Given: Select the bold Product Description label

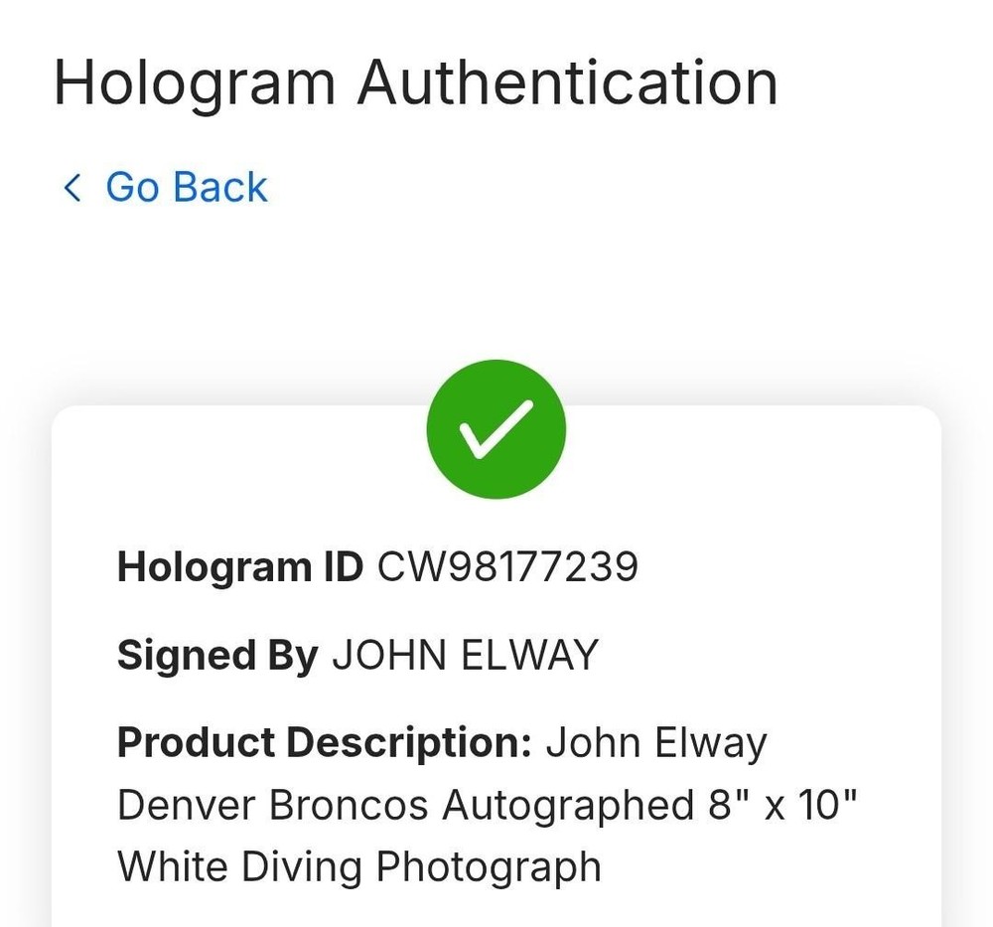Looking at the screenshot, I should pos(325,742).
